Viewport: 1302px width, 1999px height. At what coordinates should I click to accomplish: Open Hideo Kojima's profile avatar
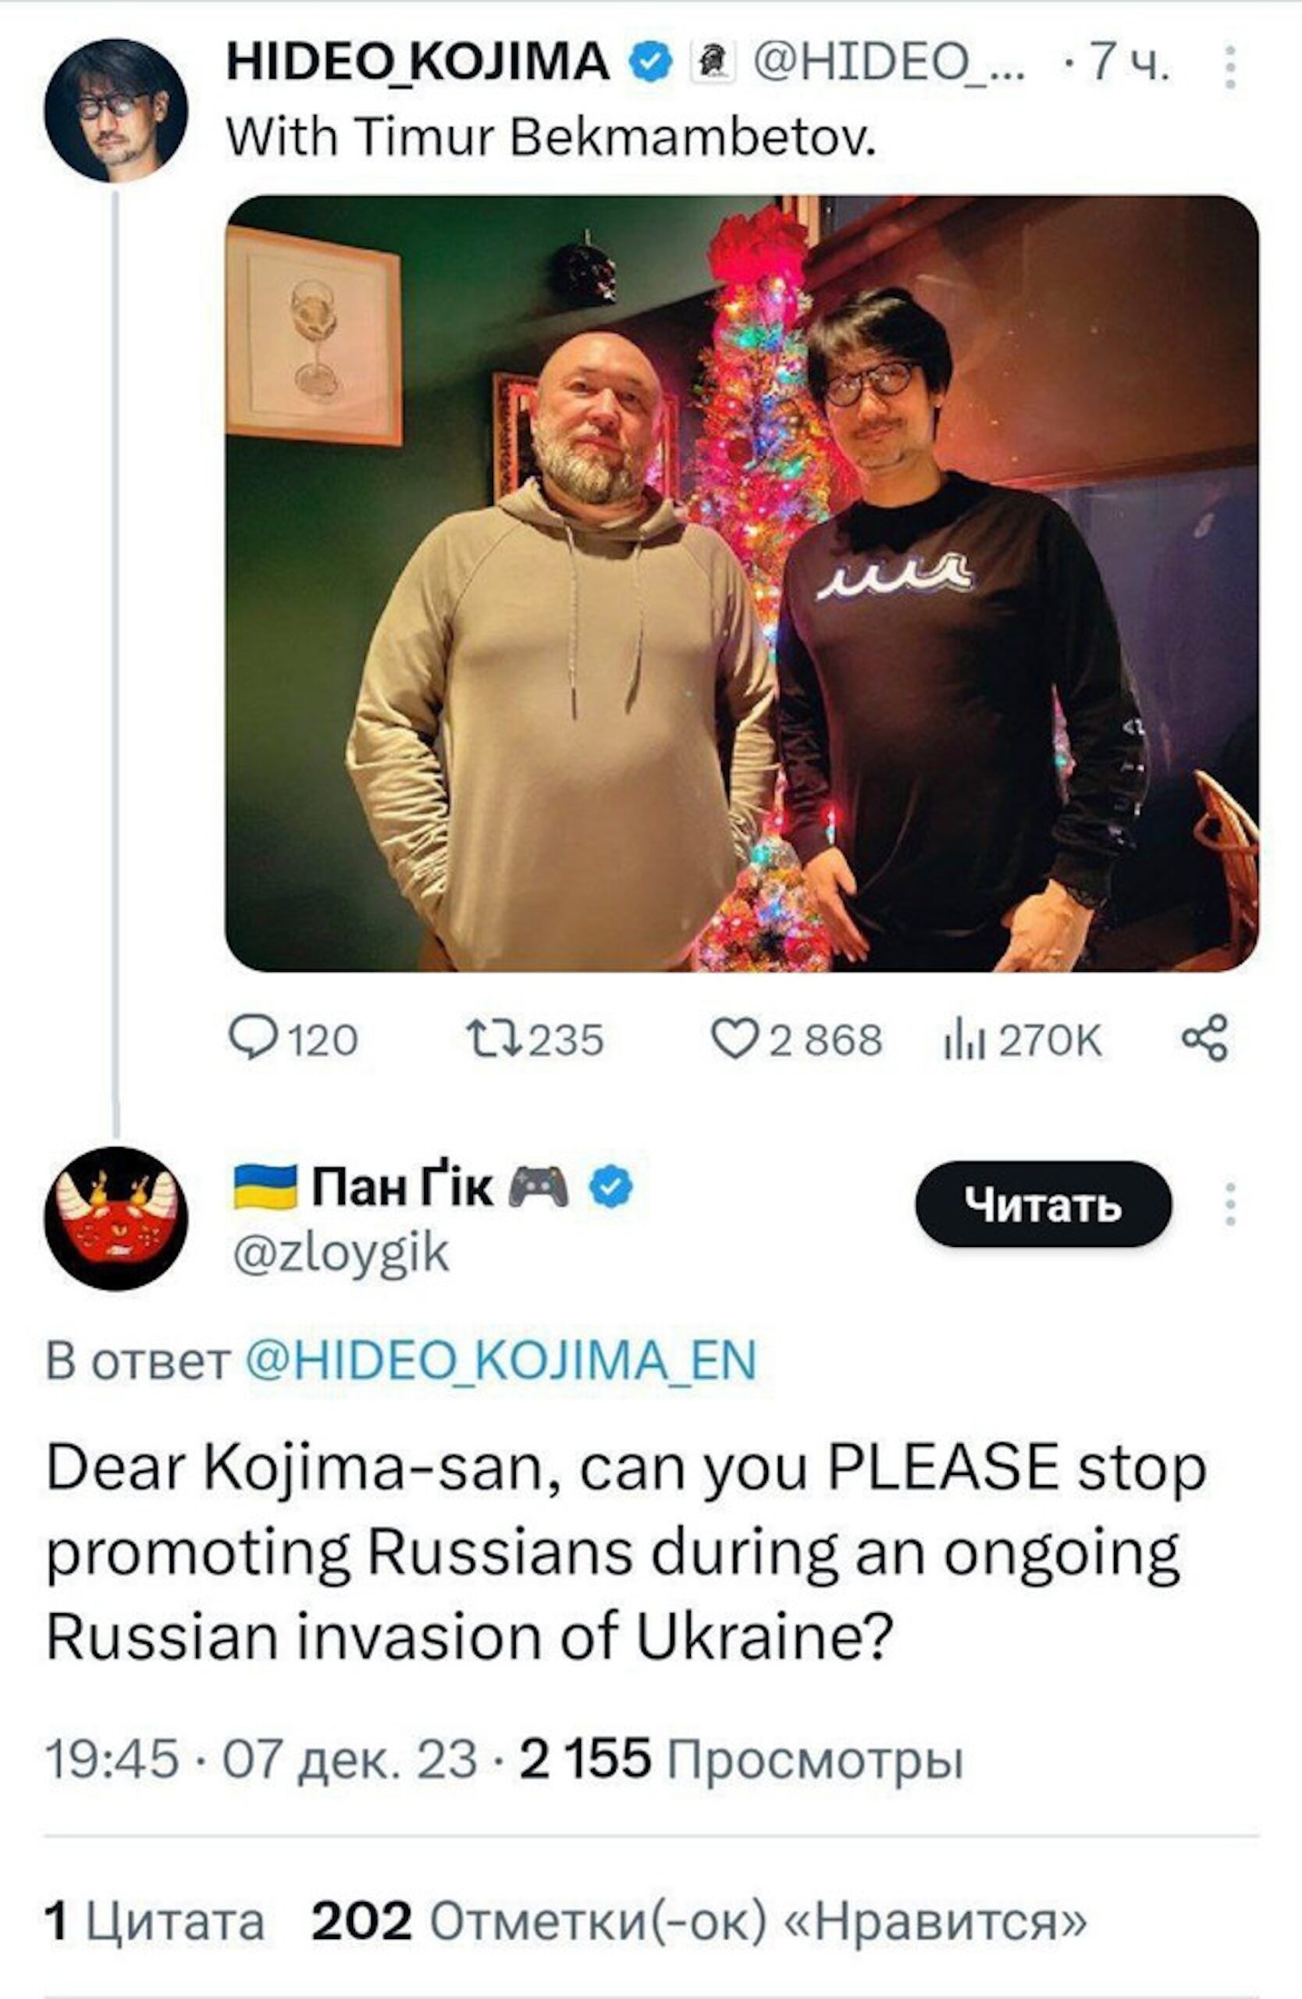[116, 111]
